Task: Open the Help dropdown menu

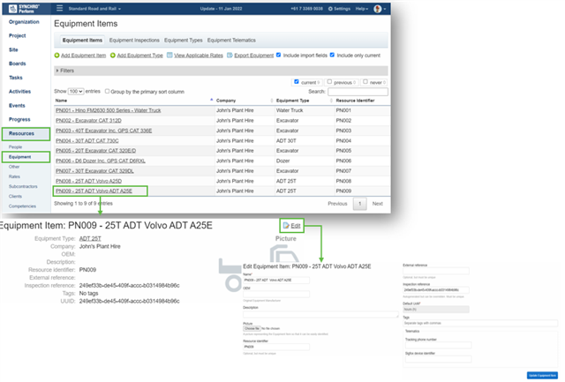Action: [362, 9]
